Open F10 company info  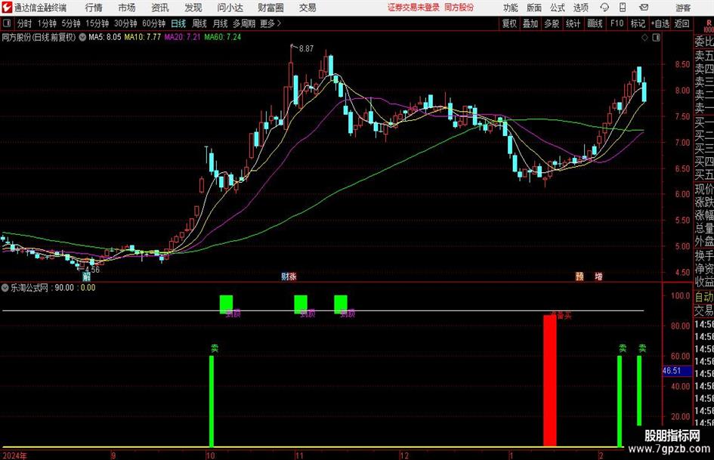[x=617, y=23]
